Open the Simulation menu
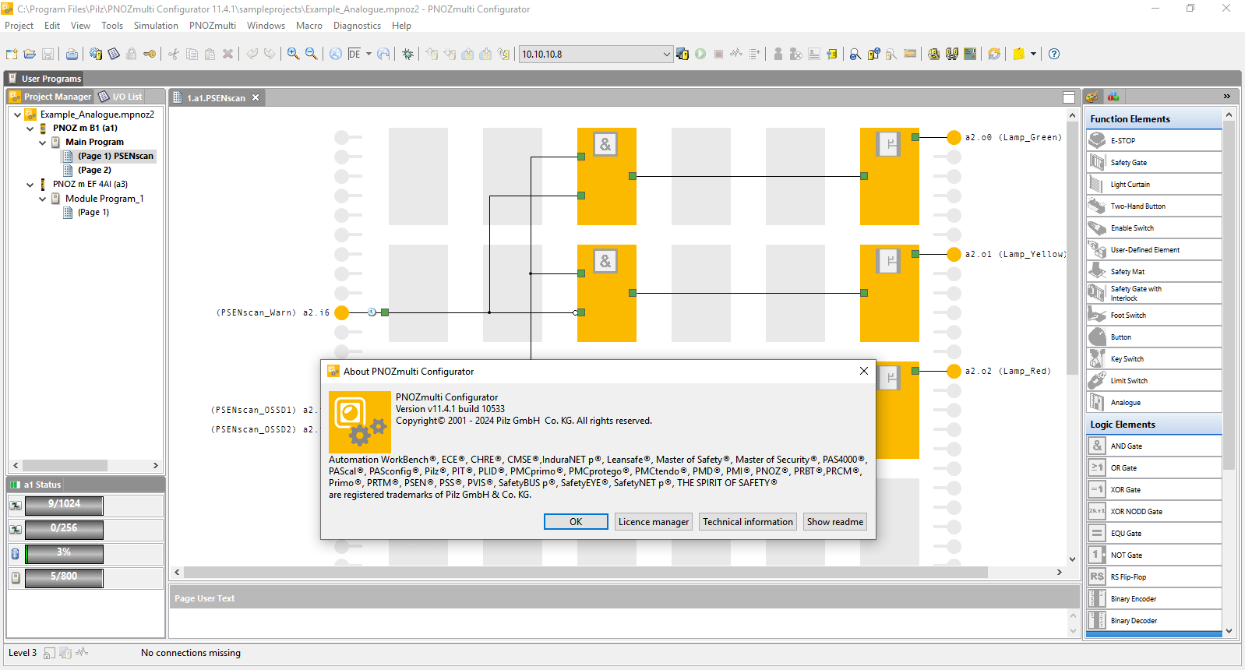The image size is (1245, 670). coord(156,26)
